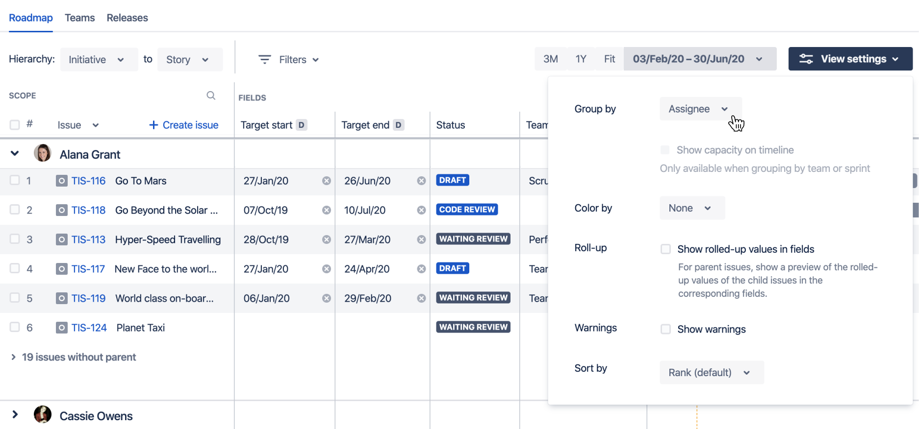Click the issue type icon for TIS-124
919x429 pixels.
coord(61,328)
